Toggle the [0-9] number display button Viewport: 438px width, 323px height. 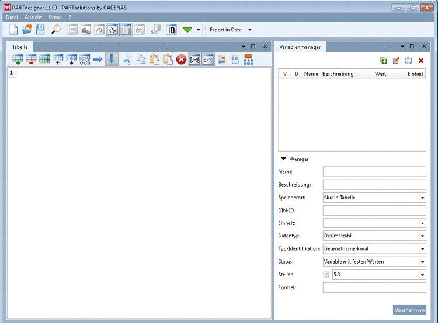coord(194,59)
